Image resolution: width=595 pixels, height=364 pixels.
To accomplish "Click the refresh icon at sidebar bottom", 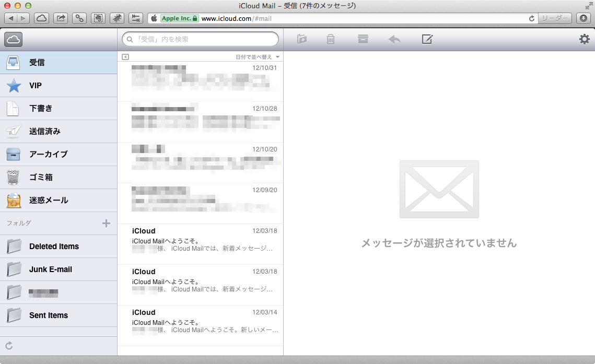I will coord(9,345).
